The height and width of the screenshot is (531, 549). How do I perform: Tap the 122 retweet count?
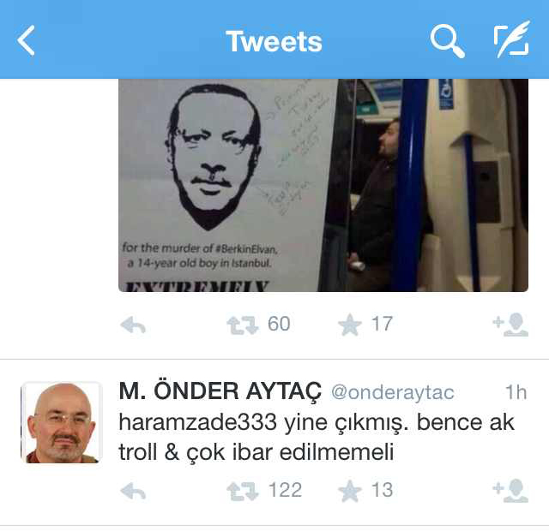285,490
